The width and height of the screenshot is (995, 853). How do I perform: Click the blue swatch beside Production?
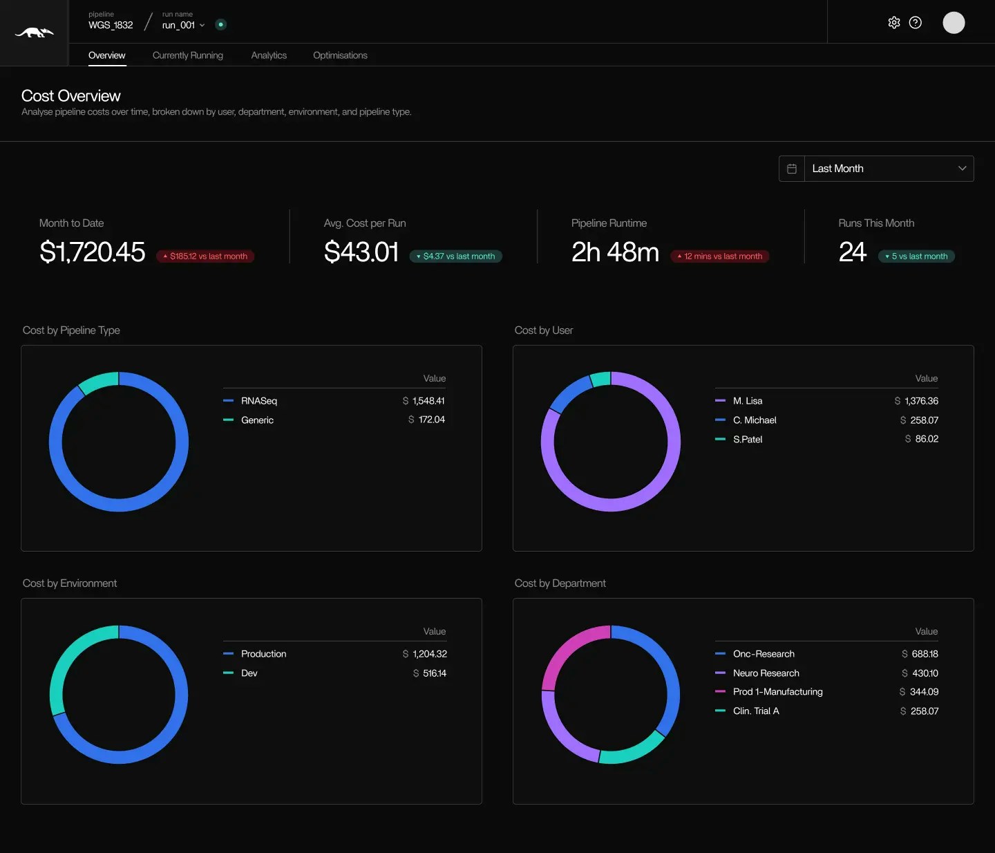[229, 653]
